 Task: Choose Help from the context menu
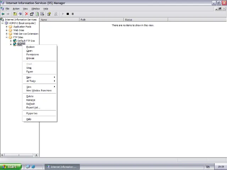coord(39,119)
